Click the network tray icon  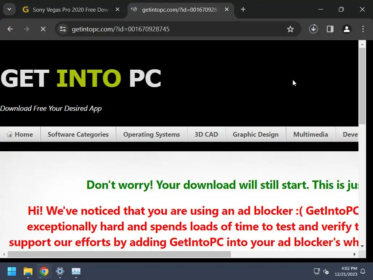coord(317,271)
